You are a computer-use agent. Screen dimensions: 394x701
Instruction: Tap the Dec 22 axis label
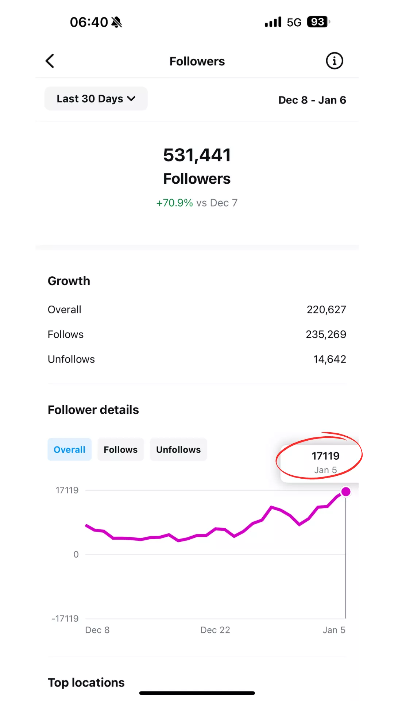click(215, 630)
